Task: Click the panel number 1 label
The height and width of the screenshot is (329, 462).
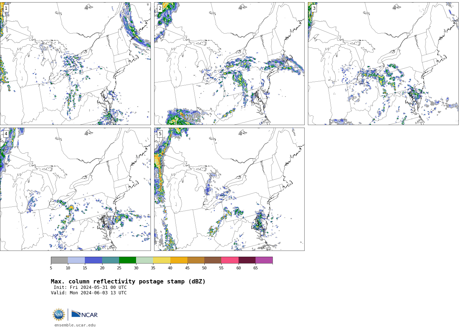Action: (x=6, y=8)
